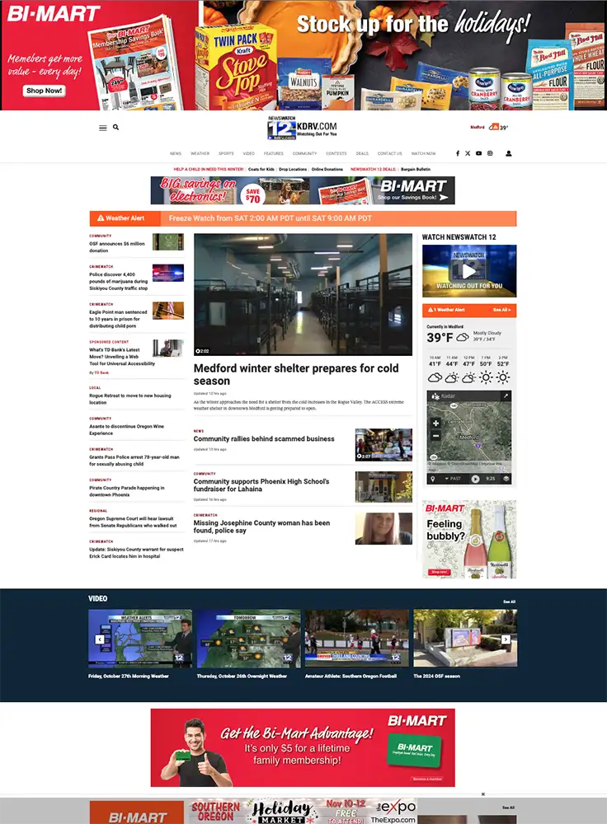Click the Online Donations link
This screenshot has height=824, width=607.
(x=327, y=169)
